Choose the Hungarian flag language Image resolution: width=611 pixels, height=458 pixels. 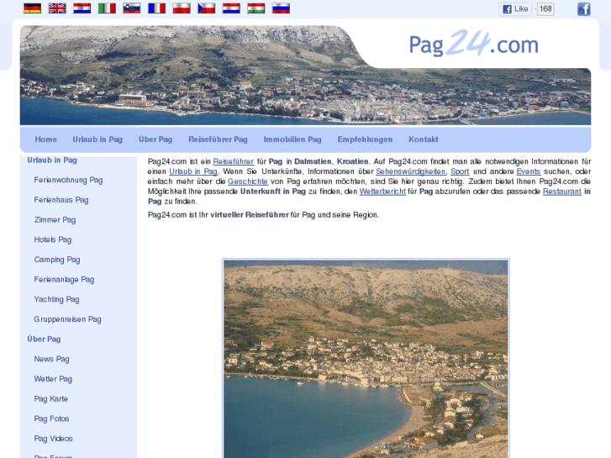tap(256, 8)
